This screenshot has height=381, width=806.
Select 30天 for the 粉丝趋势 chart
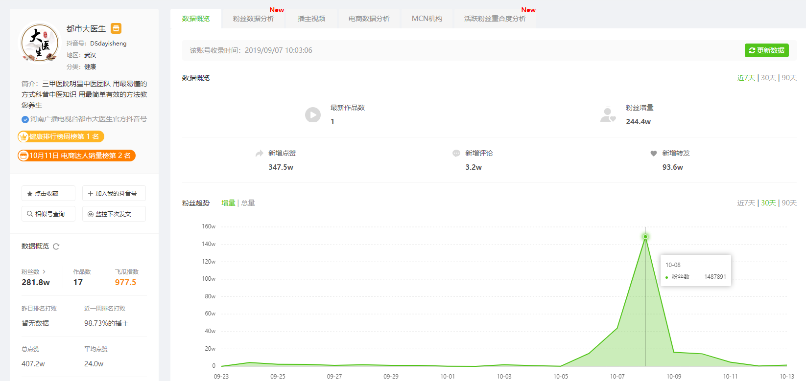[768, 203]
